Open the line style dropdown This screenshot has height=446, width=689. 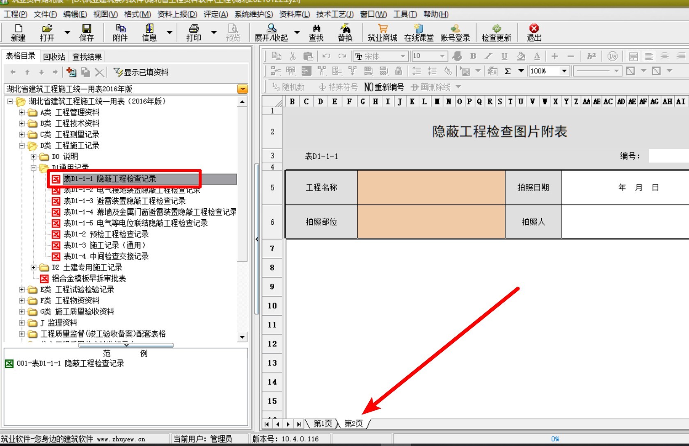coord(616,71)
